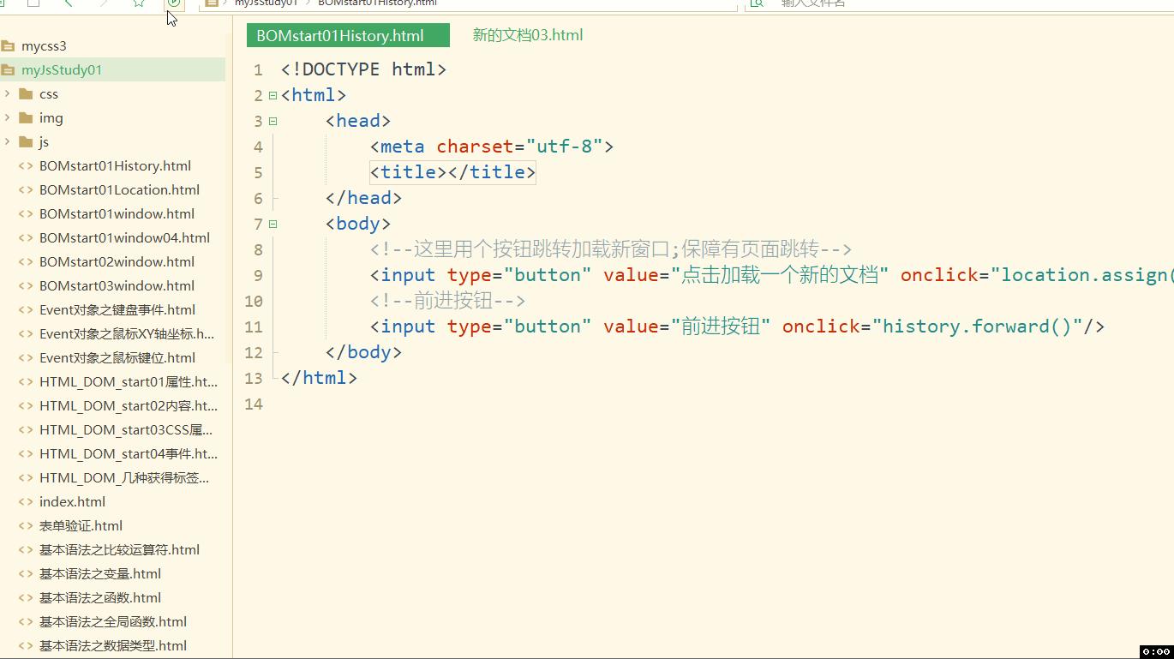Open HTML_DOM_start04事件 file in tree
1174x659 pixels.
click(x=129, y=454)
